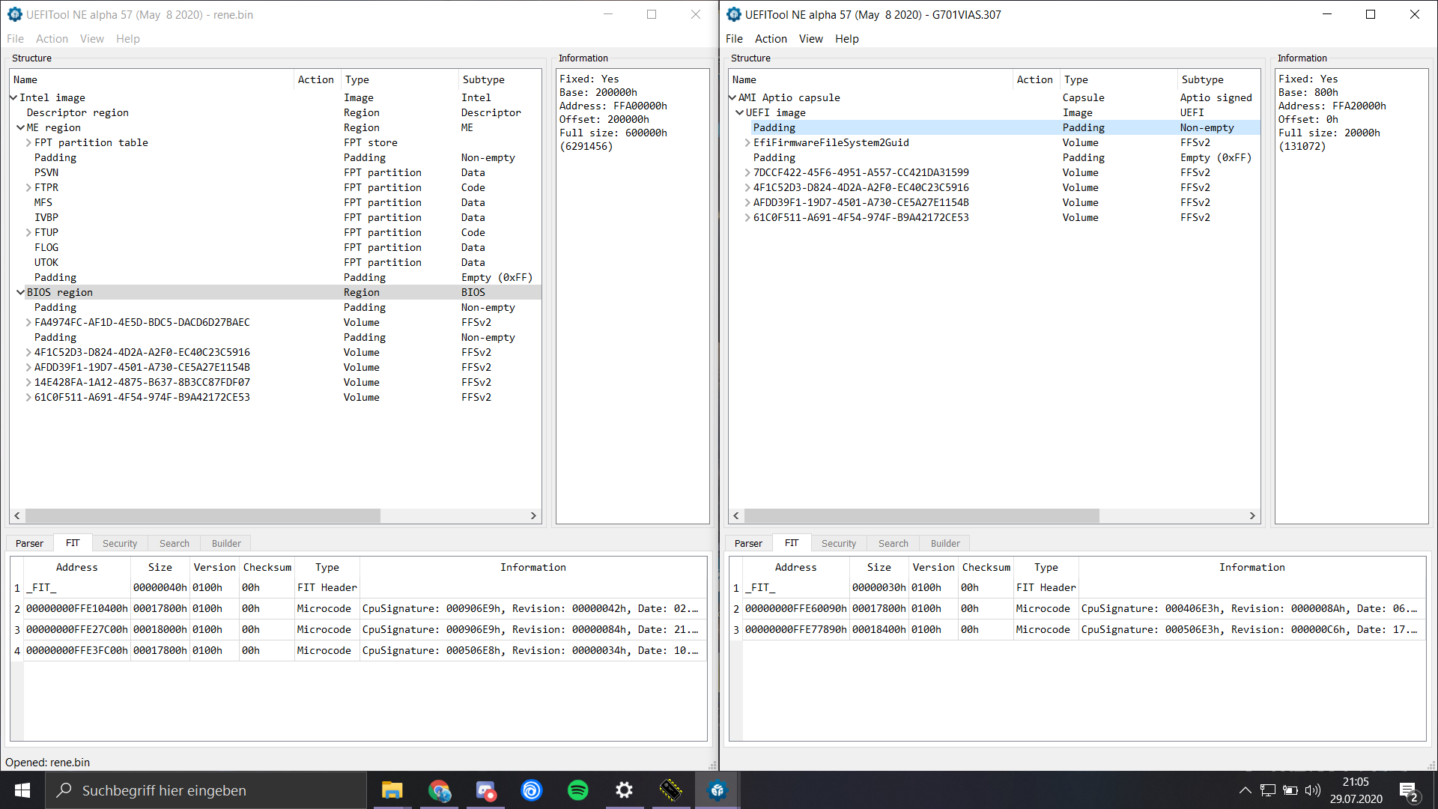
Task: Open the notification center icon
Action: click(x=1408, y=790)
